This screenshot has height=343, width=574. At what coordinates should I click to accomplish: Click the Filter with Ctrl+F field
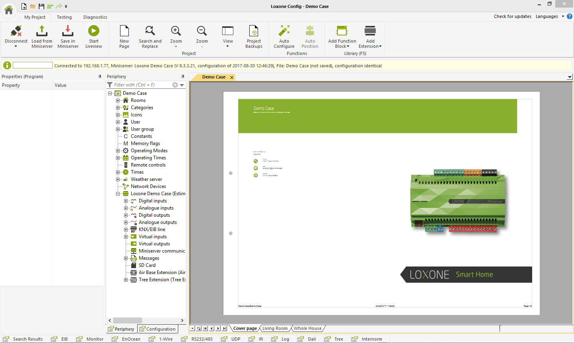142,85
